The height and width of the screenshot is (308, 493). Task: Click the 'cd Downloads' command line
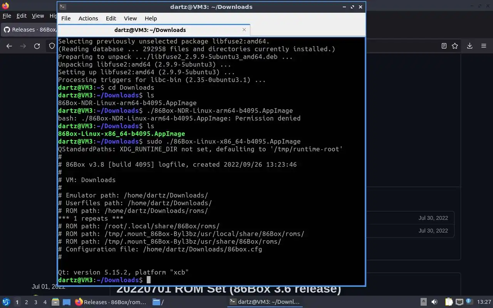[106, 87]
